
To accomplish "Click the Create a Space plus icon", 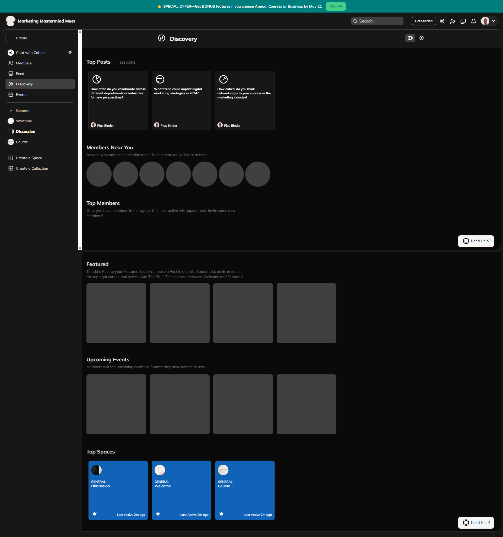I will (11, 158).
